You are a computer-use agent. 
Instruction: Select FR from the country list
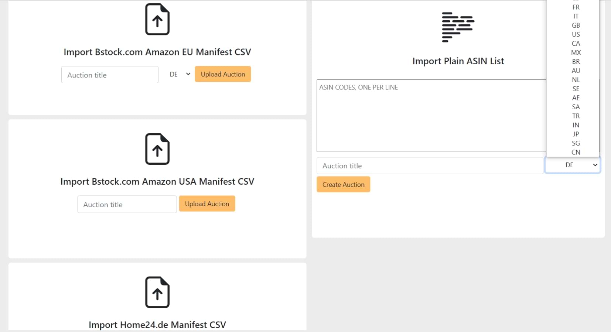pos(576,7)
